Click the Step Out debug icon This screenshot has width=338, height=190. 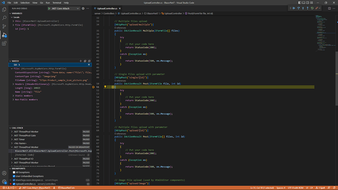tap(308, 8)
